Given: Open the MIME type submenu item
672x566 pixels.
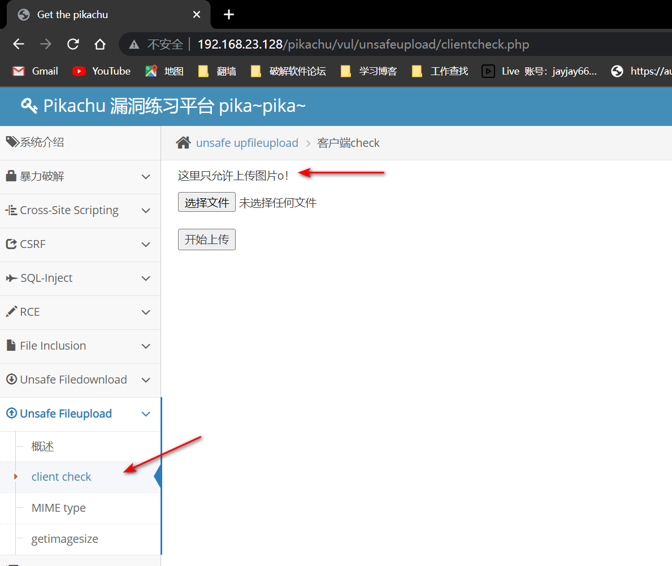Looking at the screenshot, I should (x=59, y=508).
